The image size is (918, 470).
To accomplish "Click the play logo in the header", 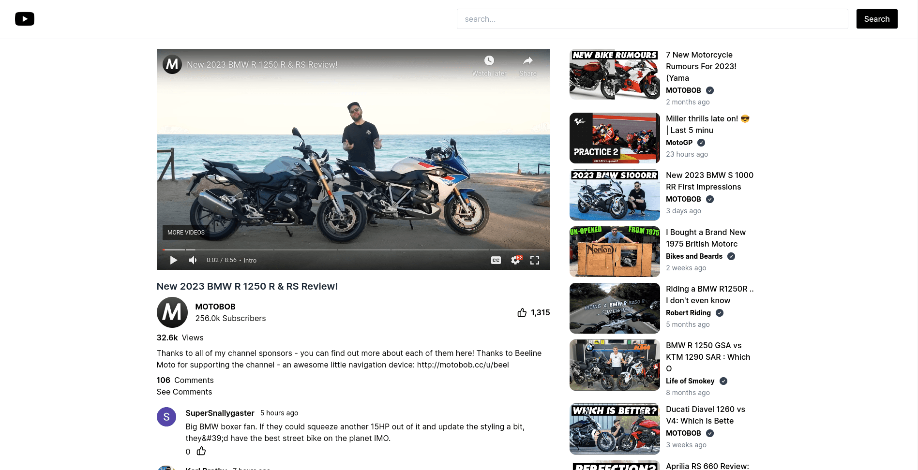I will [25, 19].
